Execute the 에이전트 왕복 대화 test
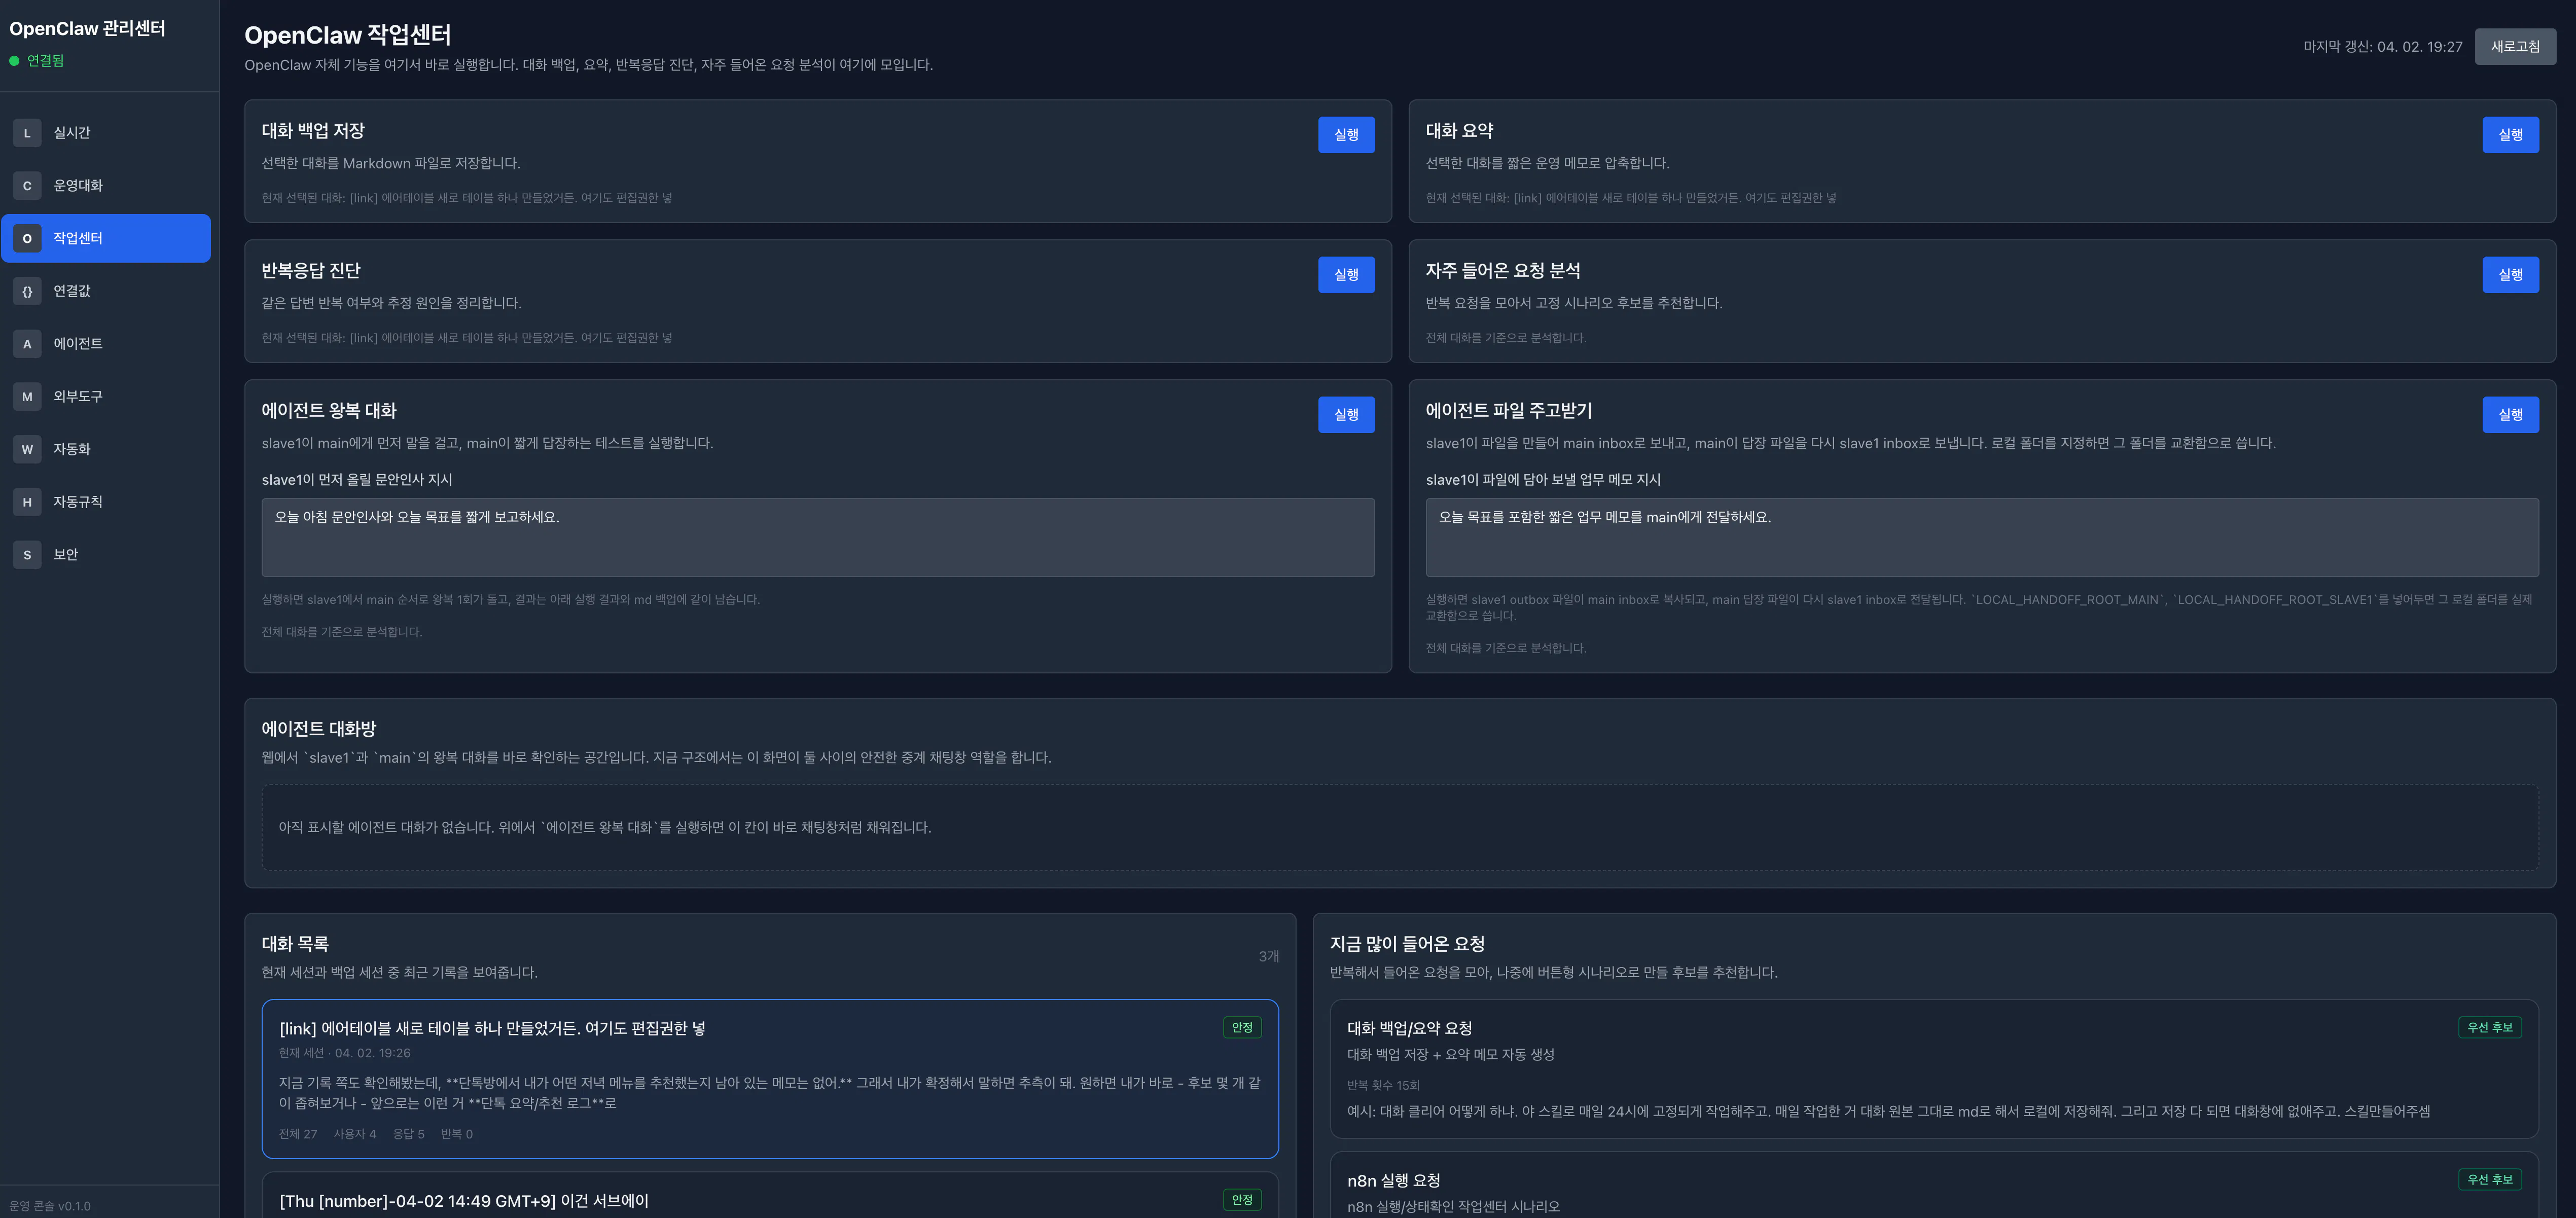Image resolution: width=2576 pixels, height=1218 pixels. click(x=1345, y=415)
